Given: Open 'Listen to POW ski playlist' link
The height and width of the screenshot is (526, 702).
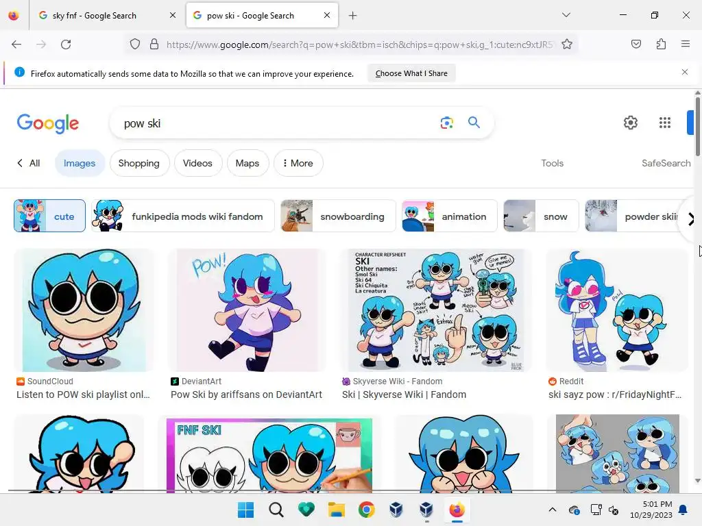Looking at the screenshot, I should (83, 394).
